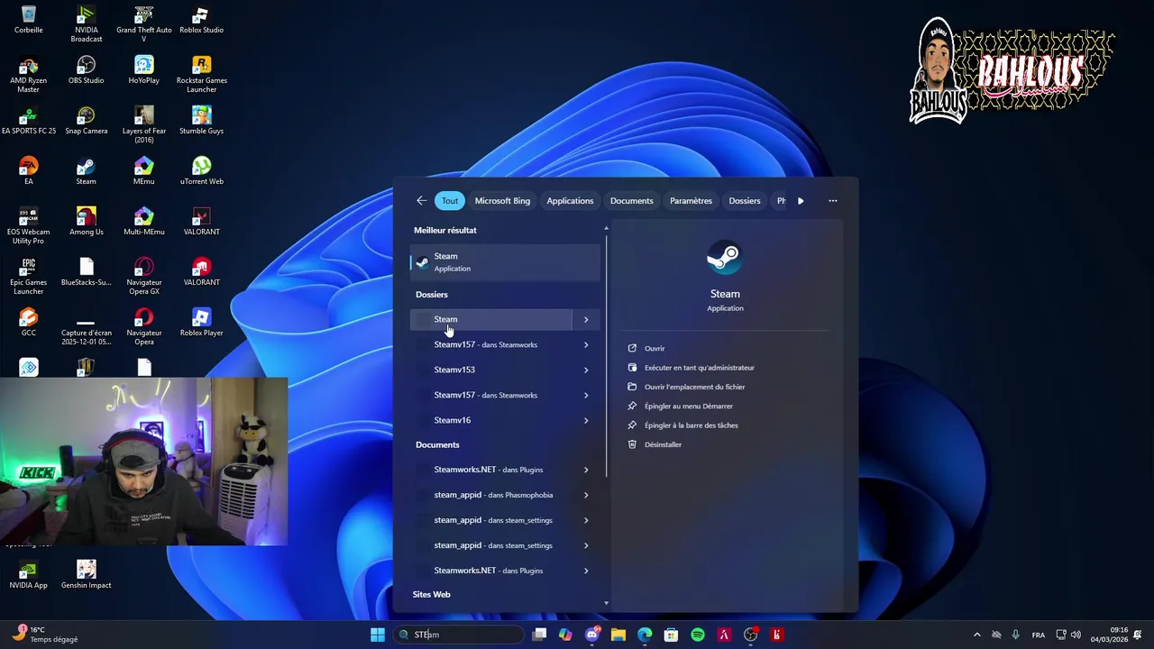
Task: Click Désinstaller for Steam
Action: 663,444
